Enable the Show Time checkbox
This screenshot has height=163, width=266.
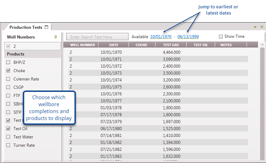coord(221,36)
